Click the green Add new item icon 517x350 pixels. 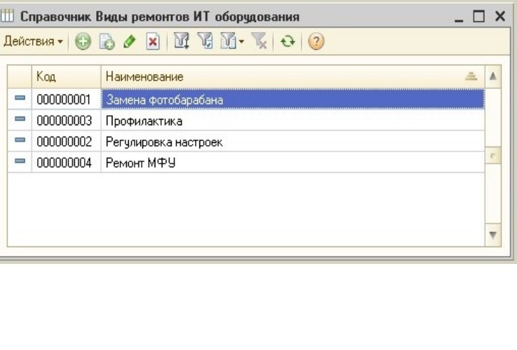coord(83,42)
